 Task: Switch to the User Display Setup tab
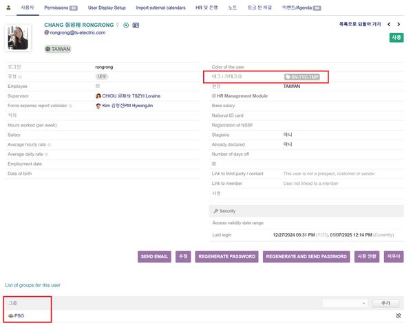click(107, 8)
